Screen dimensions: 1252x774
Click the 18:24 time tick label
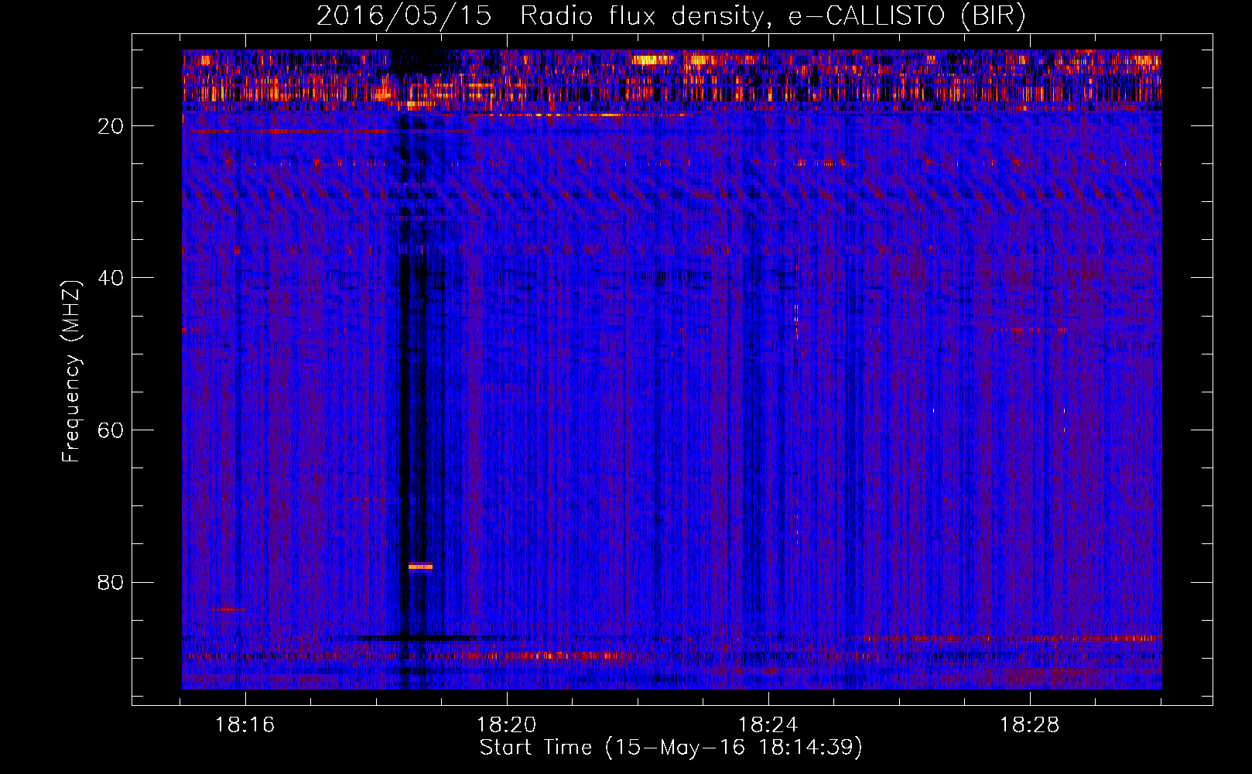pyautogui.click(x=768, y=725)
